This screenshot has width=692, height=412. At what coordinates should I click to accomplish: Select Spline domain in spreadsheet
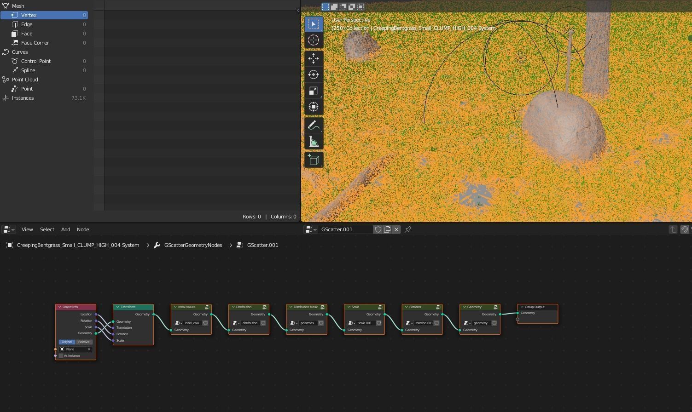click(44, 70)
